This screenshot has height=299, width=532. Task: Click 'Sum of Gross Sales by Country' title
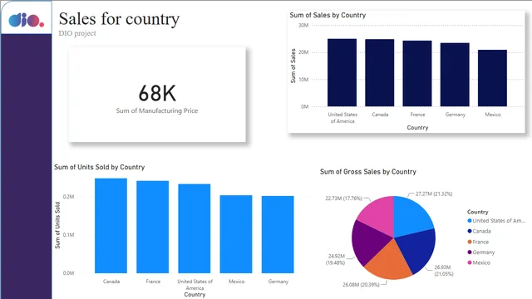368,172
